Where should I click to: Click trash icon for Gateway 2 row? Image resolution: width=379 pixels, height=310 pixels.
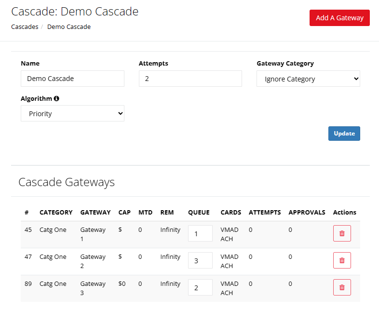click(x=342, y=260)
